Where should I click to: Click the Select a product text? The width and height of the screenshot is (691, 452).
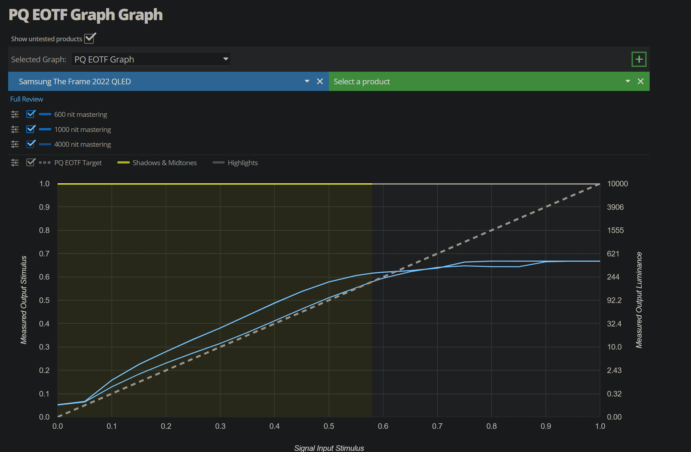362,82
